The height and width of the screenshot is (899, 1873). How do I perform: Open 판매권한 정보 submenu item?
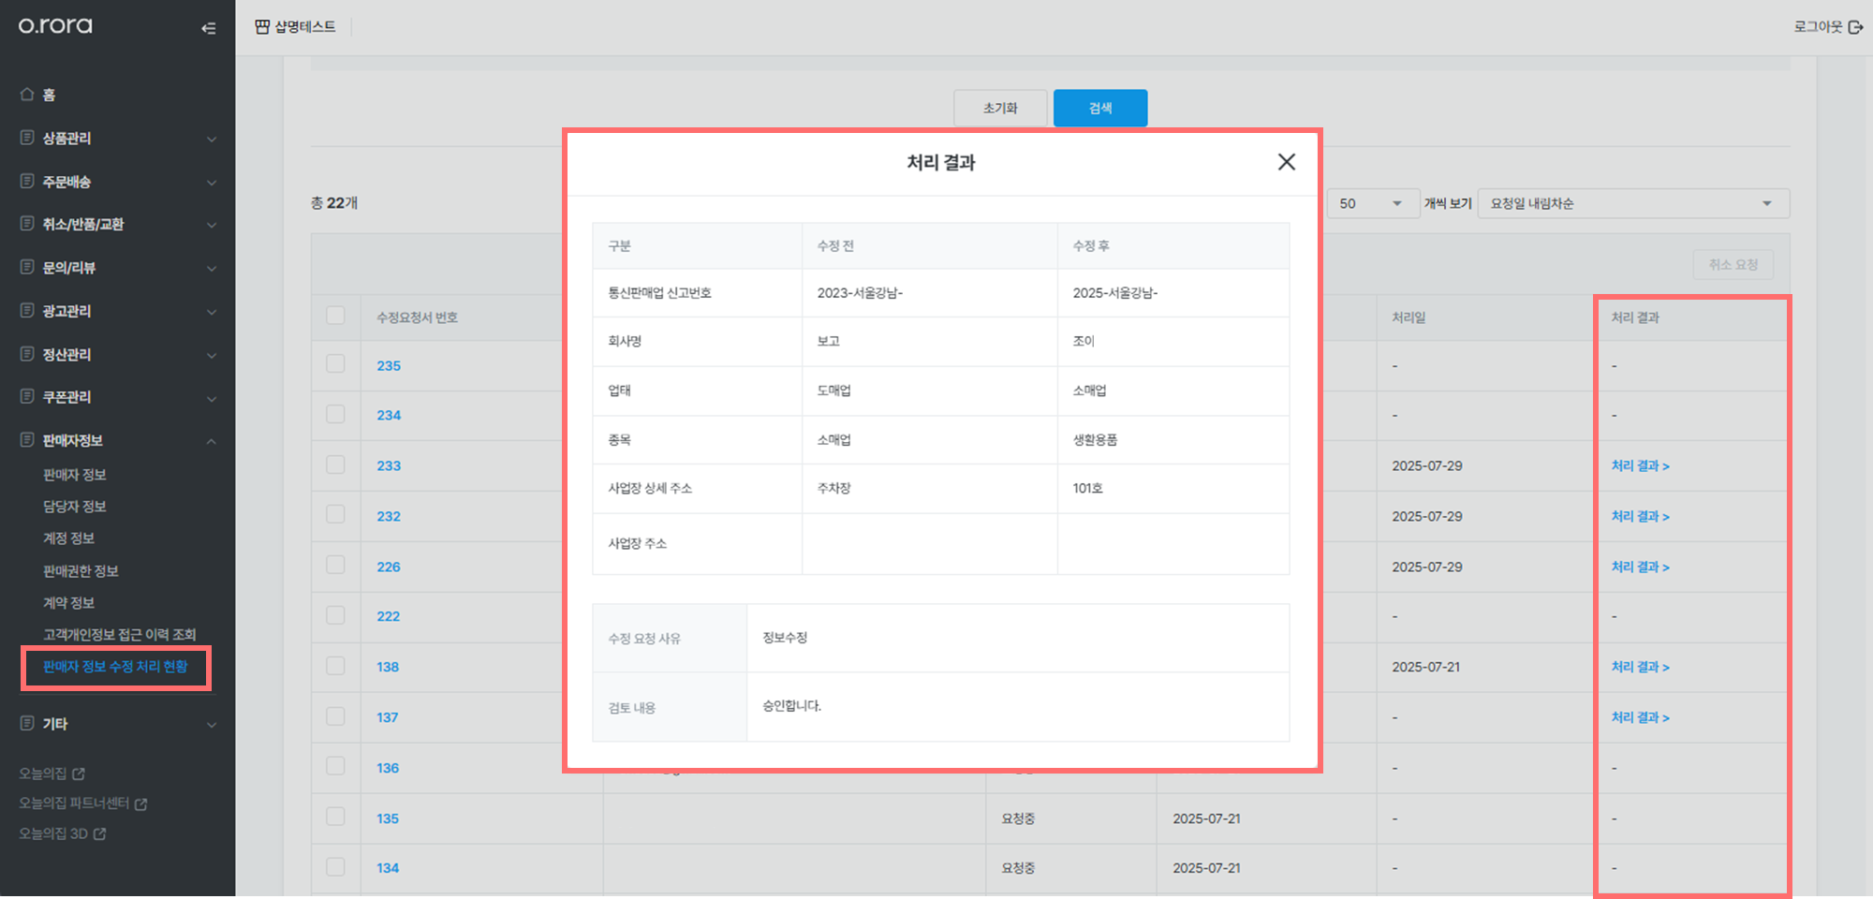point(81,571)
